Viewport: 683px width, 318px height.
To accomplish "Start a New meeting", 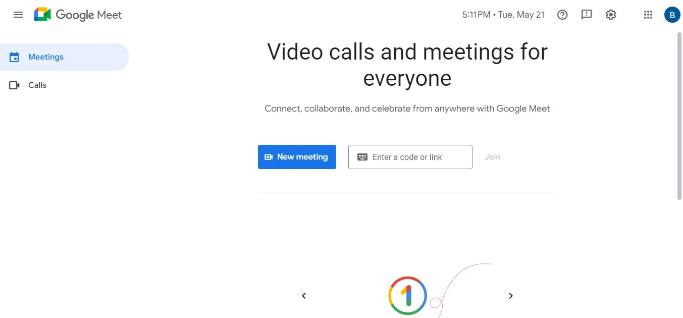I will tap(297, 157).
